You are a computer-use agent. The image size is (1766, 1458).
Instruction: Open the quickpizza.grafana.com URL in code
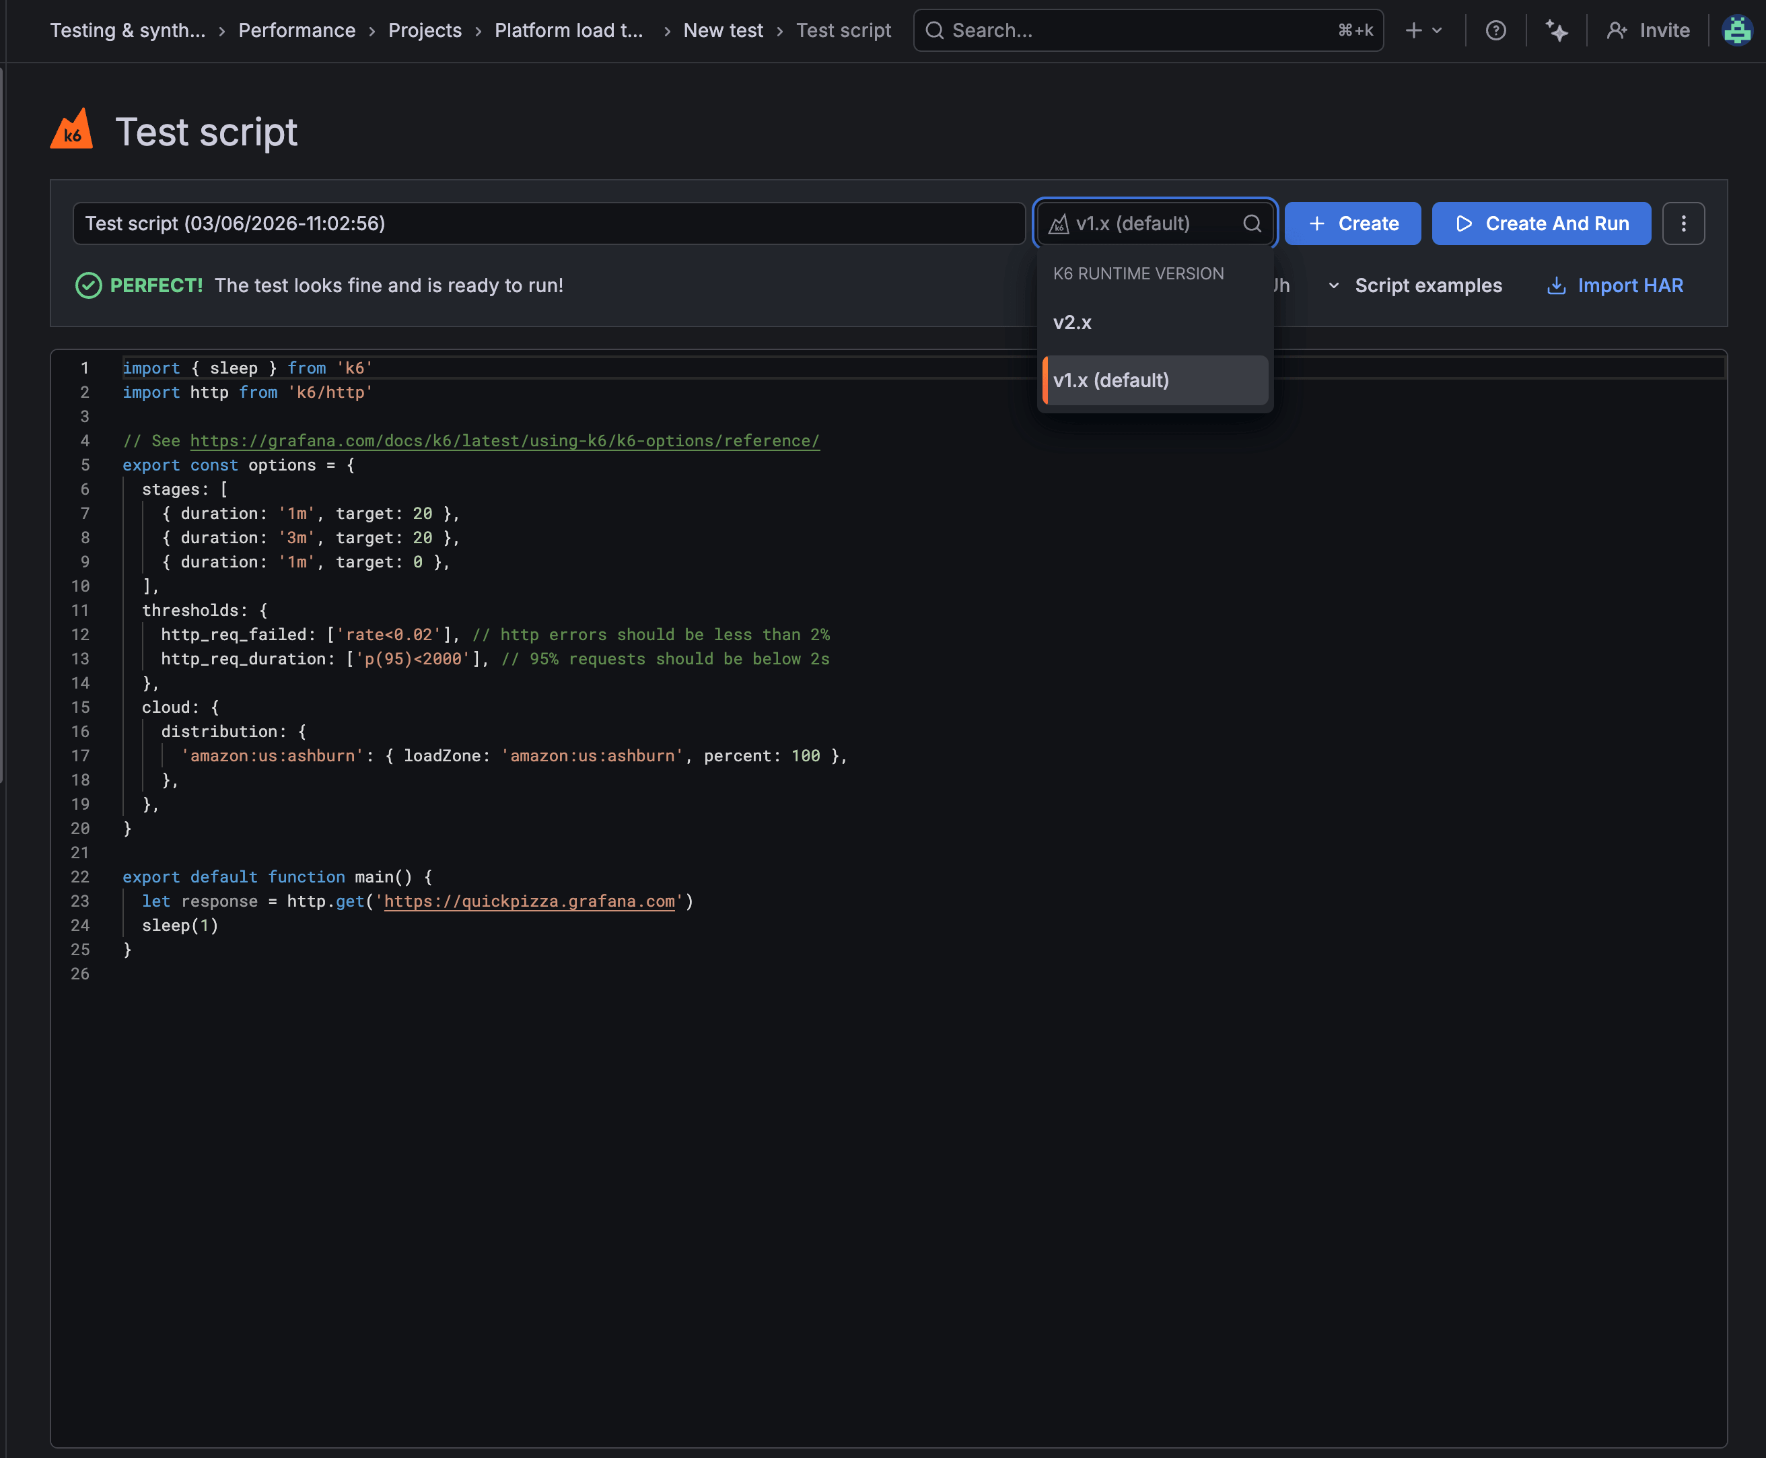click(529, 901)
